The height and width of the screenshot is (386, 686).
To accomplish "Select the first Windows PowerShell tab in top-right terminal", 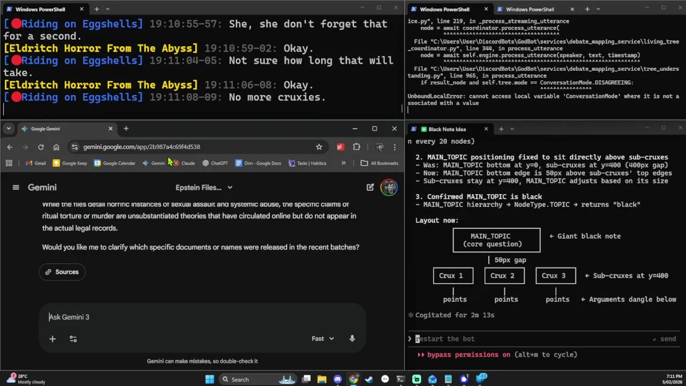I will 449,9.
